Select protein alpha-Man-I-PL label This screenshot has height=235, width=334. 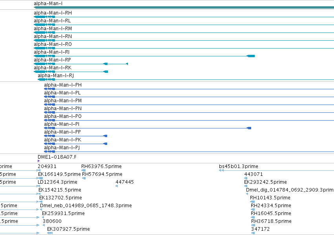pyautogui.click(x=62, y=93)
